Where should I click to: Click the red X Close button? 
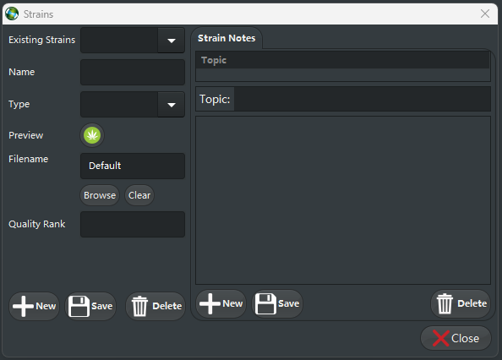point(456,338)
